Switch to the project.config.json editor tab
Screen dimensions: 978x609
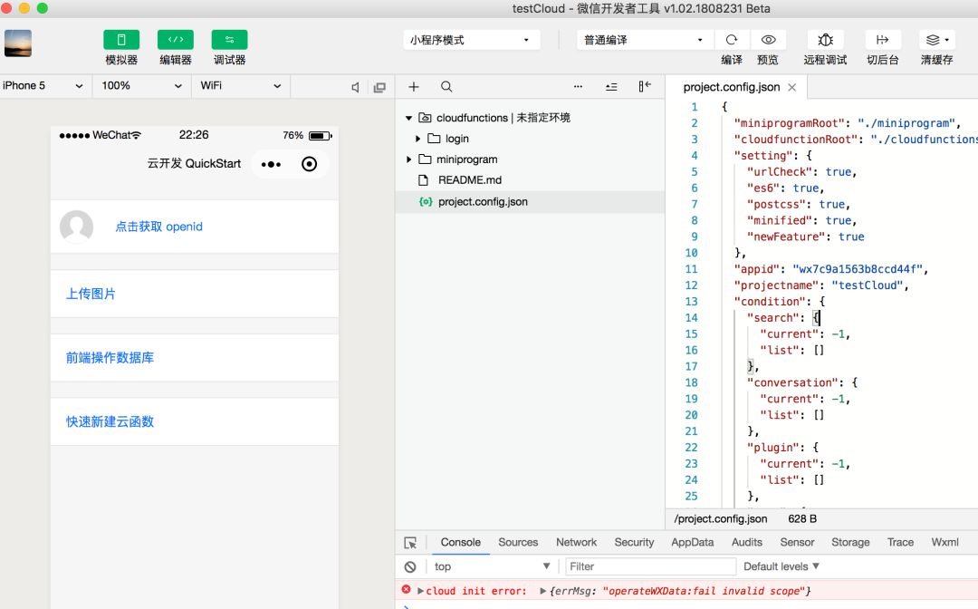731,87
